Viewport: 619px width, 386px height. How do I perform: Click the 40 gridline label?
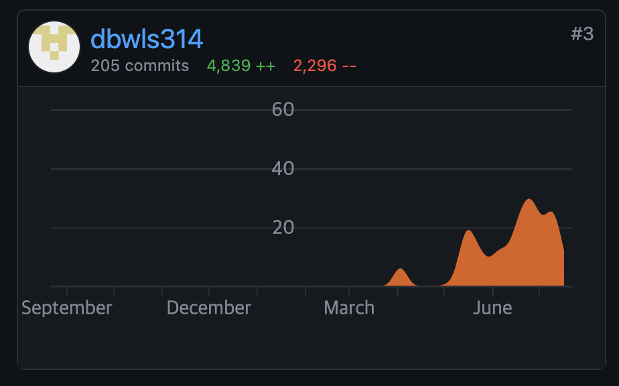point(284,168)
